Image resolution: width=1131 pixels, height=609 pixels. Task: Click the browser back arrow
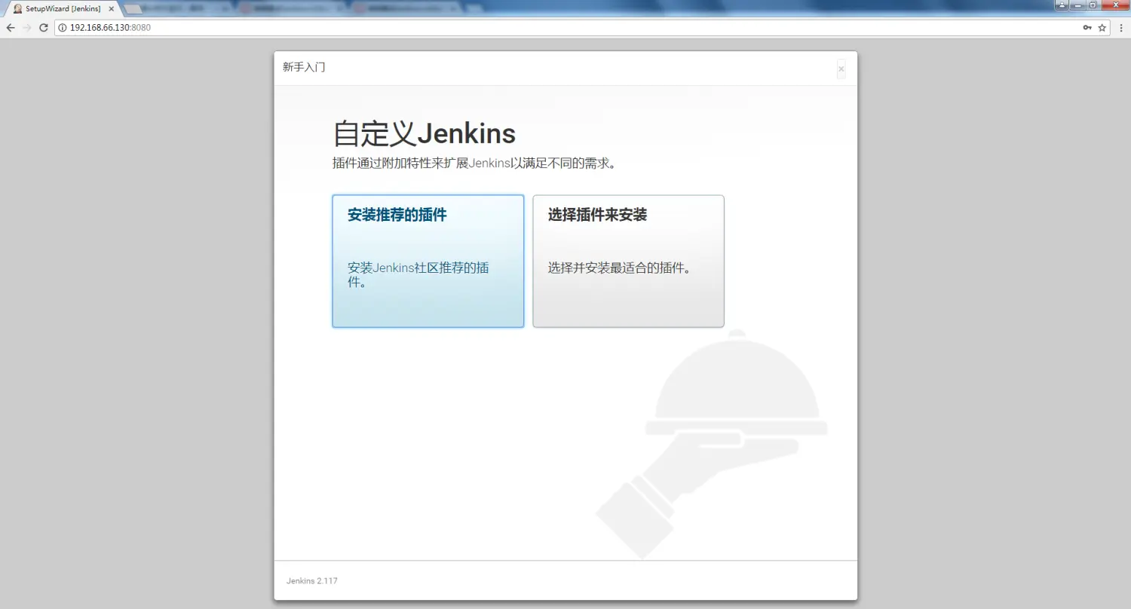tap(11, 27)
